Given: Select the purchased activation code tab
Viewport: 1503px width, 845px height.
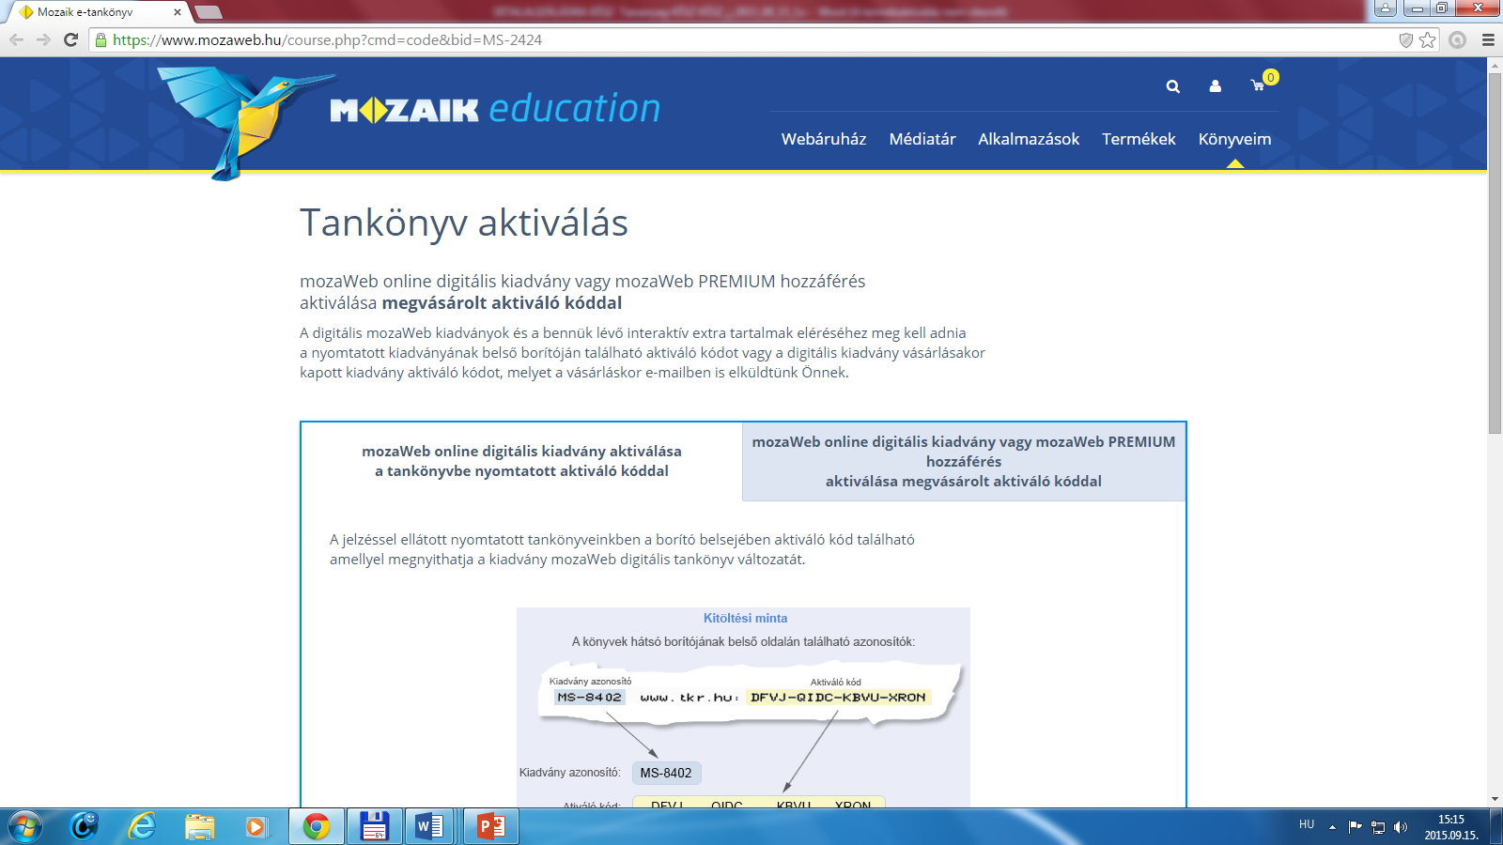Looking at the screenshot, I should [x=964, y=461].
